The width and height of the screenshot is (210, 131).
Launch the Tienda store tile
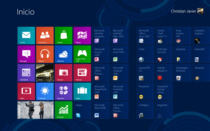pos(63,35)
